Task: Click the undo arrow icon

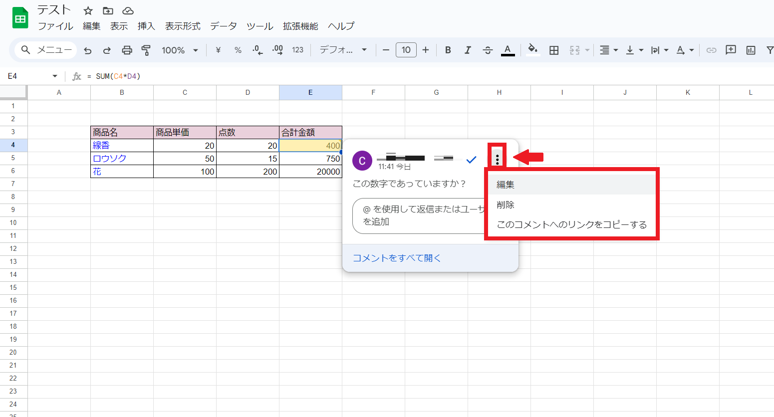Action: point(88,50)
